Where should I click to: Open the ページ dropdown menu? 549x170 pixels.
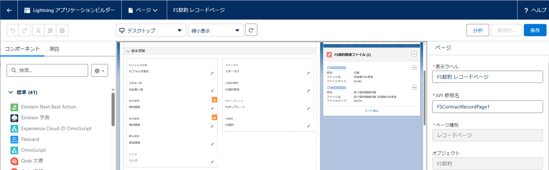pyautogui.click(x=143, y=10)
